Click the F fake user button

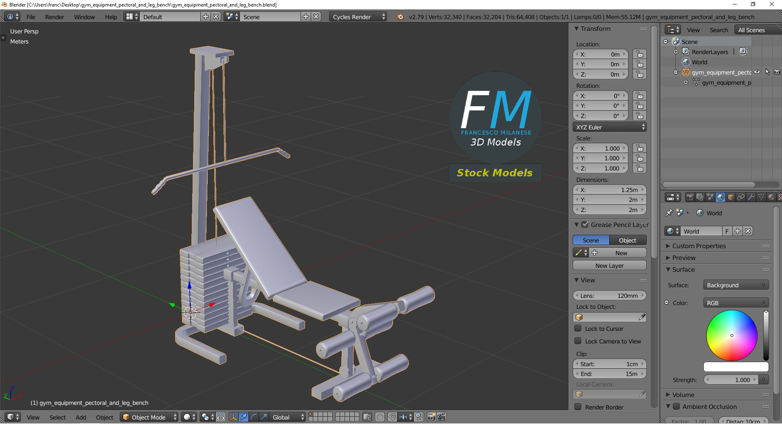[x=727, y=231]
